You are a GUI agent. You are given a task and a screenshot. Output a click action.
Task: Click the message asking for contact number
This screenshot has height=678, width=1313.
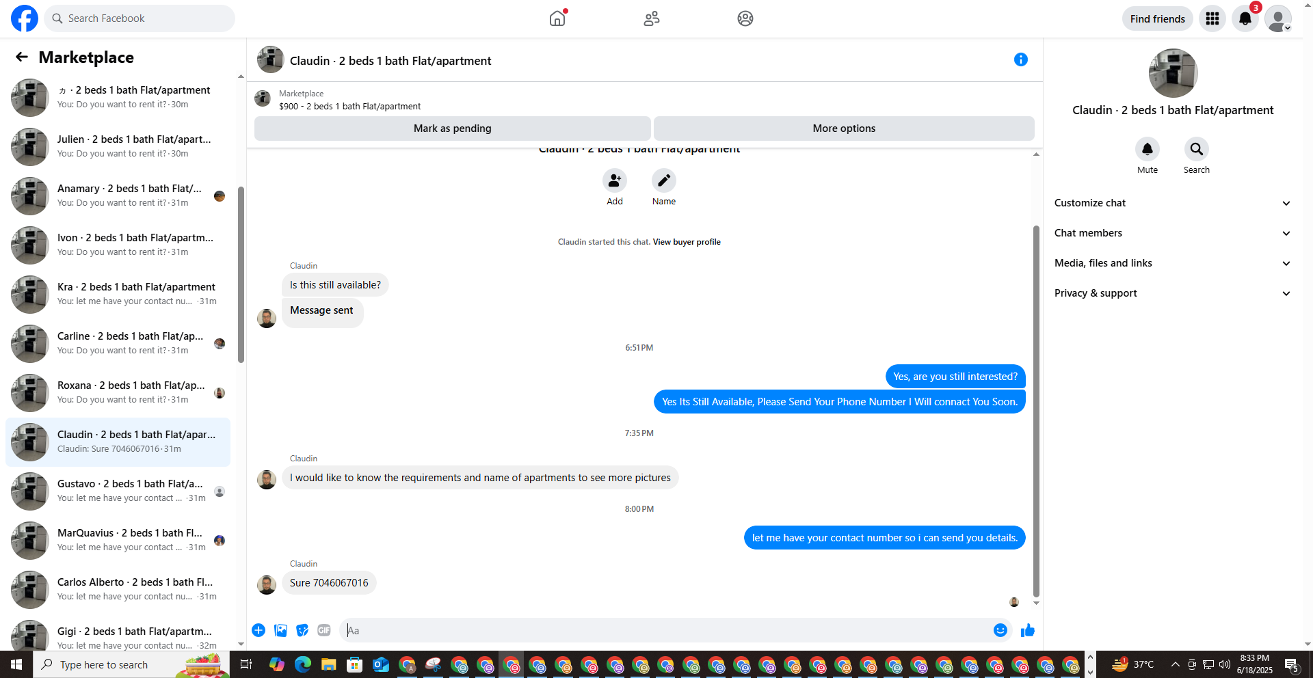click(x=885, y=538)
